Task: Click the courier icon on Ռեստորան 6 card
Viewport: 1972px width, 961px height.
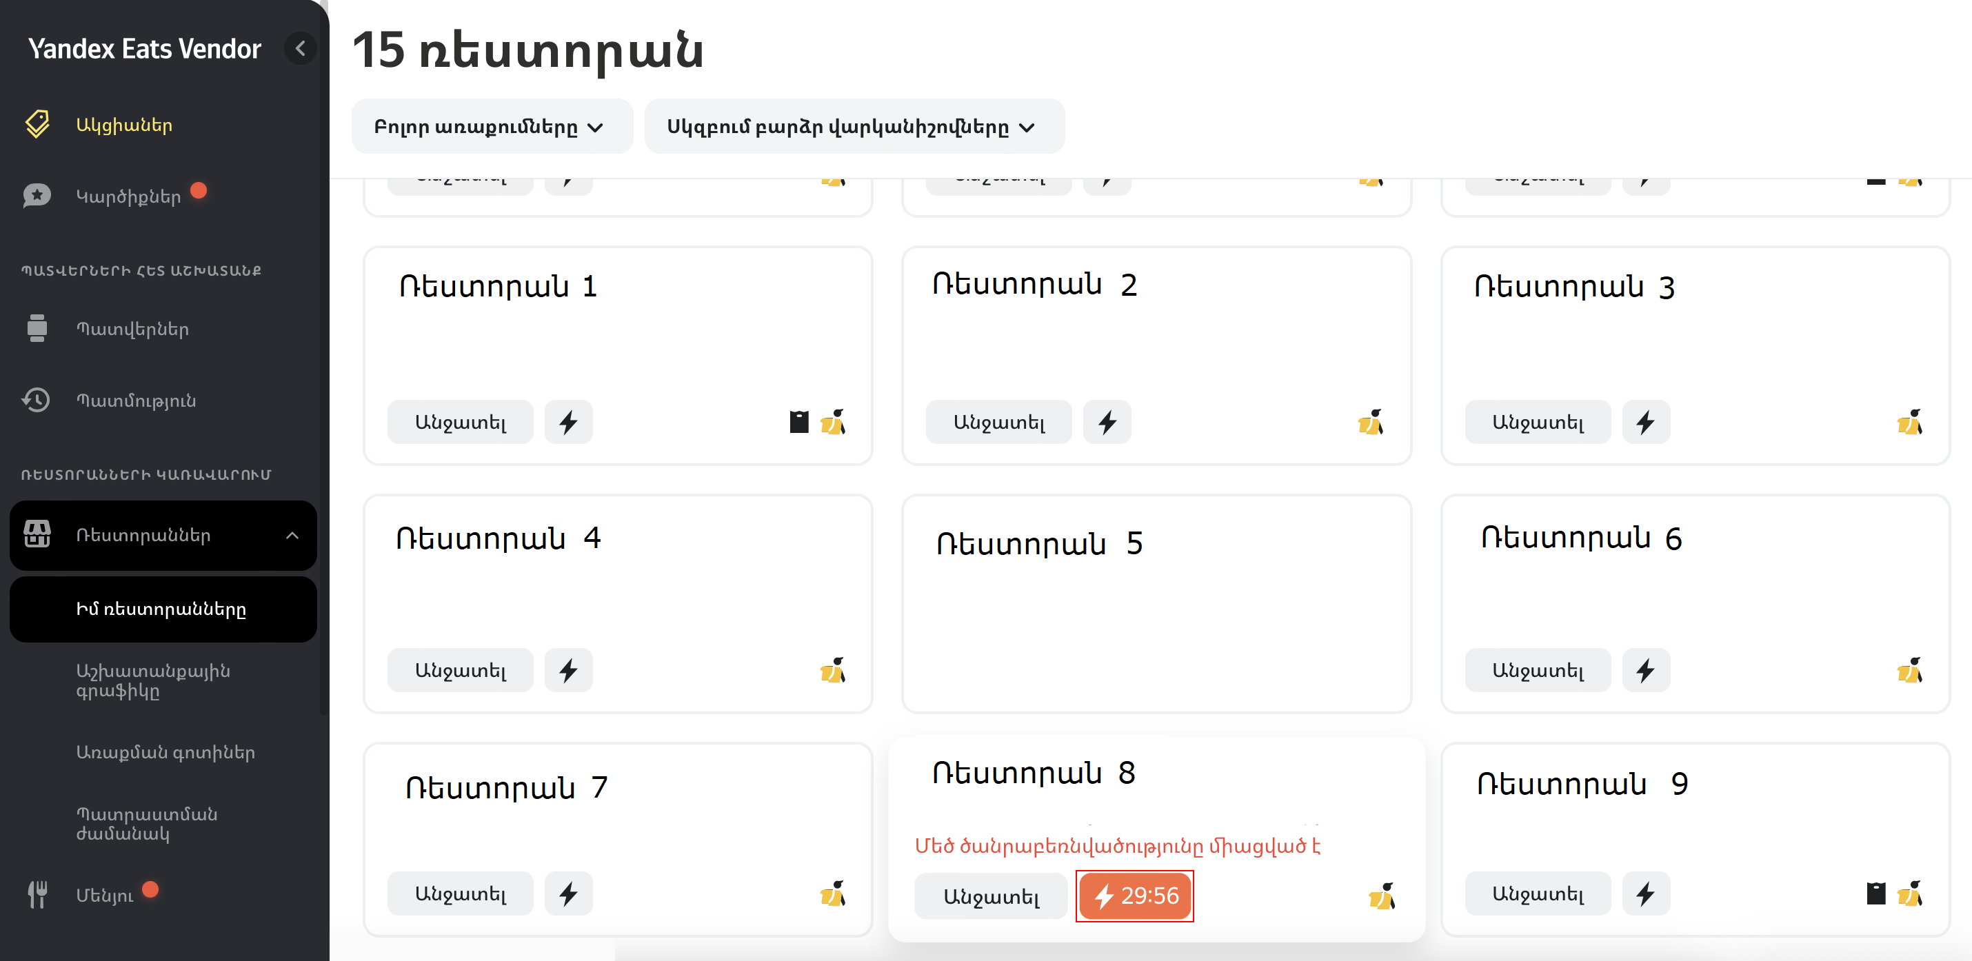Action: pyautogui.click(x=1909, y=670)
